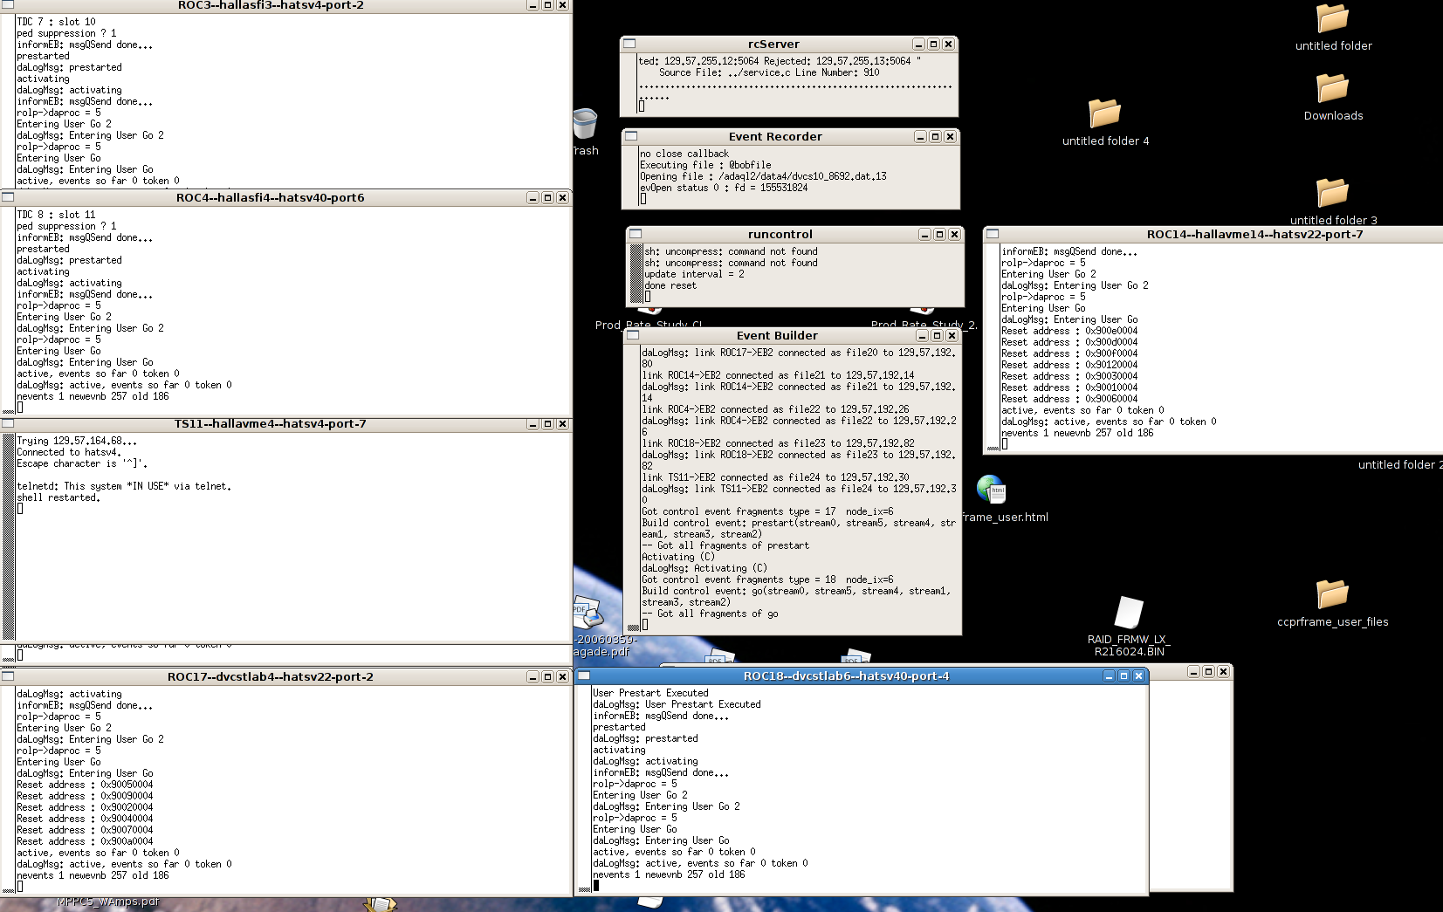Open window menu of rcServer window
Screen dimensions: 1443x912
[x=629, y=44]
